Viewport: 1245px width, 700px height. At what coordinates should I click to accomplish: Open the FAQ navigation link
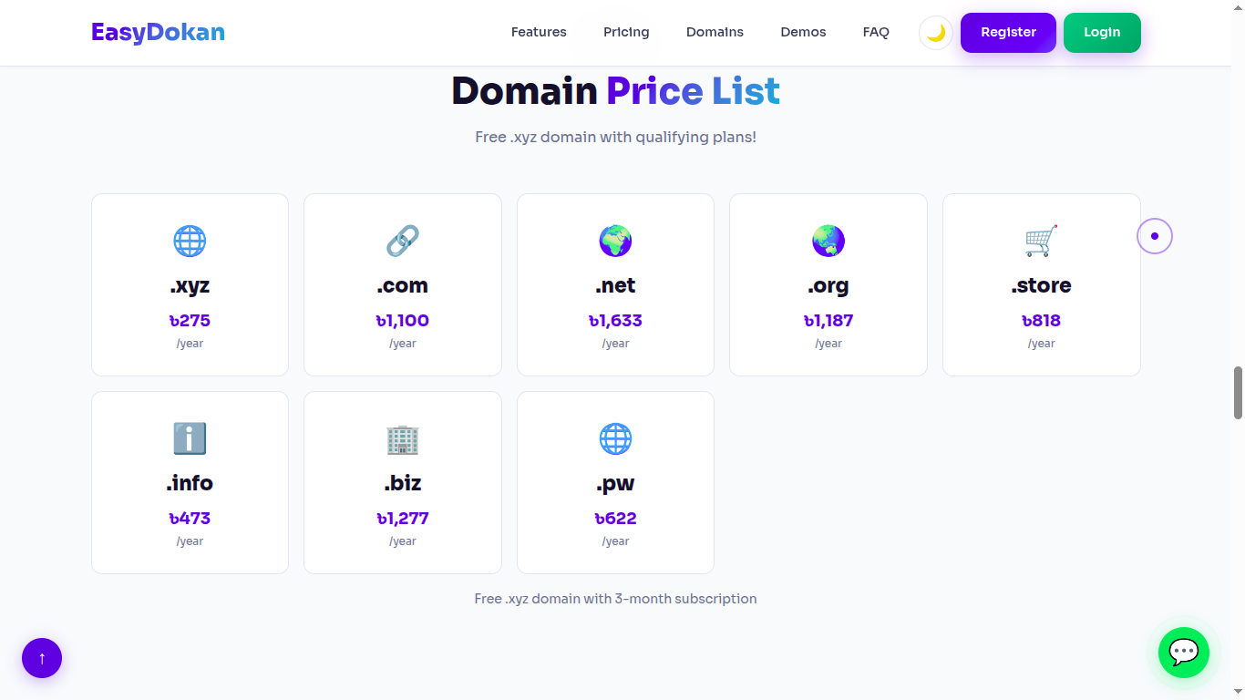coord(876,32)
